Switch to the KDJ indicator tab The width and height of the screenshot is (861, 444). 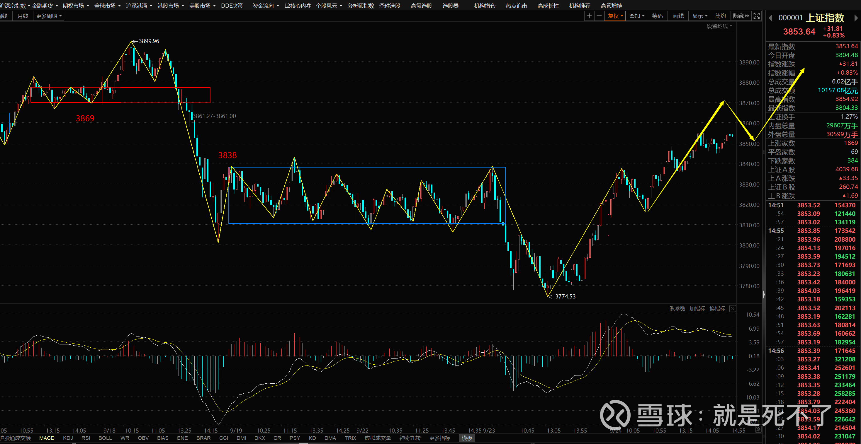coord(68,438)
